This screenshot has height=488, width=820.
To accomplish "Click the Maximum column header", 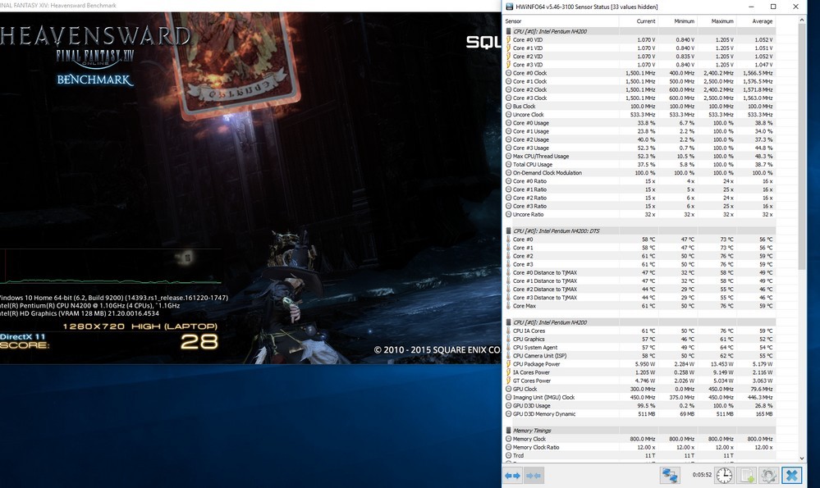I will pos(722,21).
